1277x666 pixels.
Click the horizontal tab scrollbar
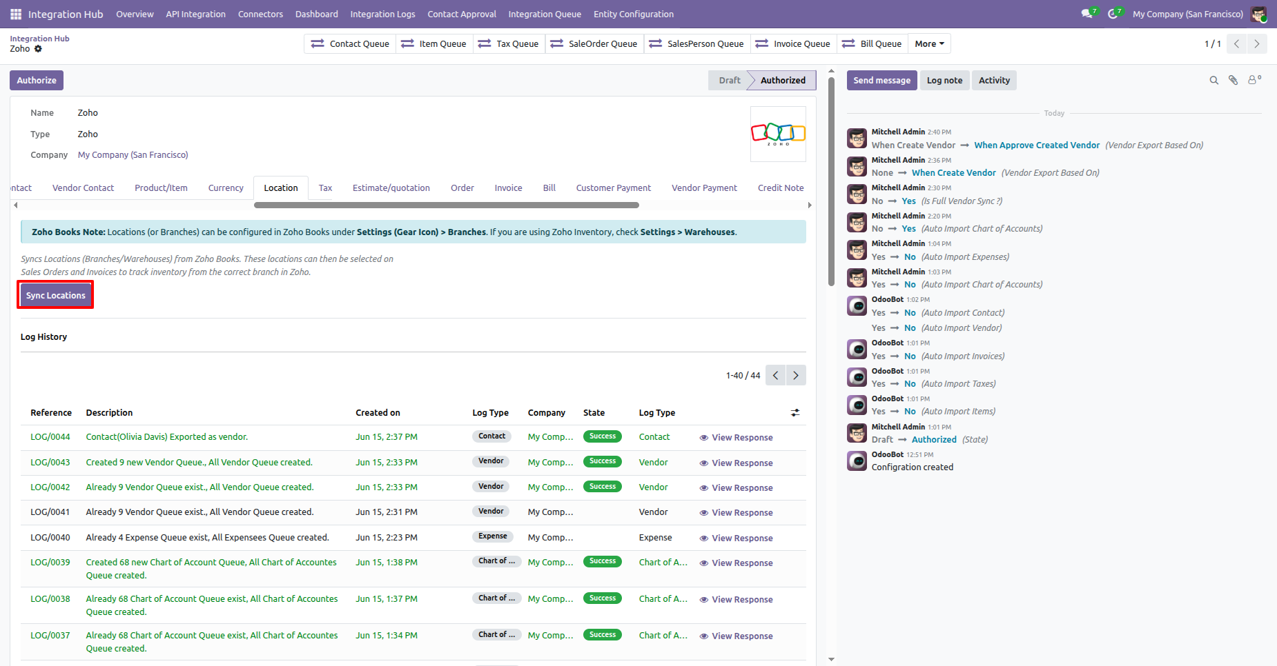click(x=446, y=205)
